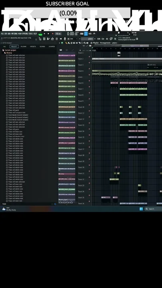Select the playlist Slip tool
Viewport: 162px width, 288px height.
point(77,43)
